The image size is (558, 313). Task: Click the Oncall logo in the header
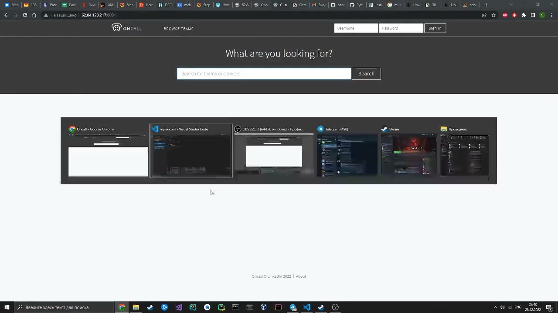click(126, 28)
